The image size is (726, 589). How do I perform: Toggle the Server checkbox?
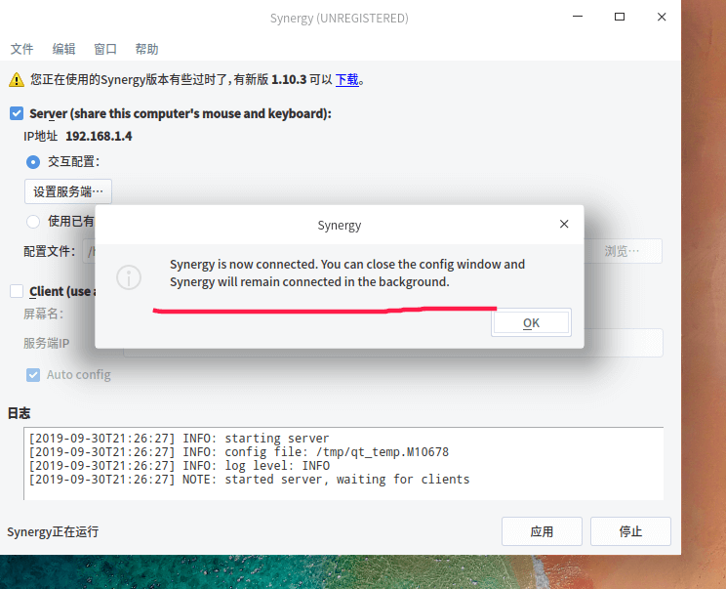click(x=17, y=113)
